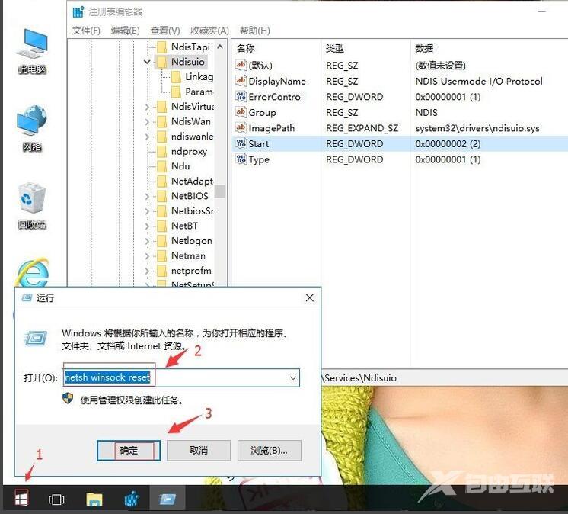Open the 收藏夹(A) menu
The width and height of the screenshot is (568, 514).
209,31
